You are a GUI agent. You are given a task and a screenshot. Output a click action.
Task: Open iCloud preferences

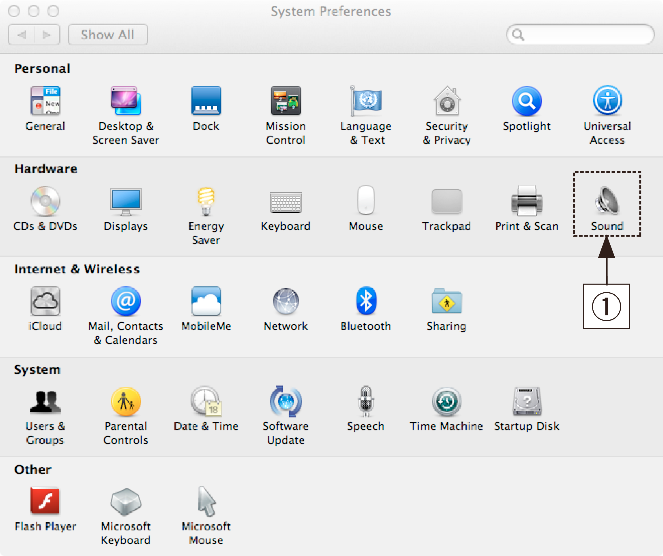45,301
